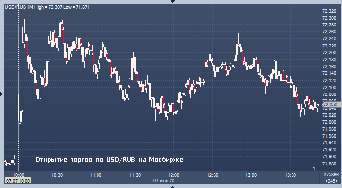Click price level 71,920 on axis

pyautogui.click(x=329, y=150)
